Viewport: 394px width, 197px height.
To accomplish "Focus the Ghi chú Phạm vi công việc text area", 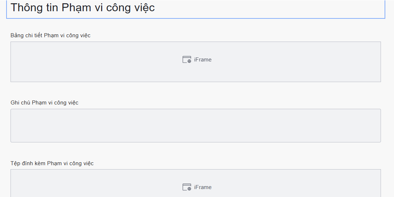I will pyautogui.click(x=195, y=125).
